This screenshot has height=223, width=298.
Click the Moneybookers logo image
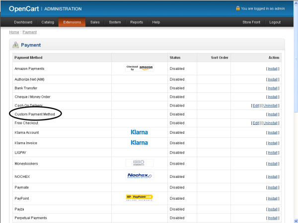[139, 163]
